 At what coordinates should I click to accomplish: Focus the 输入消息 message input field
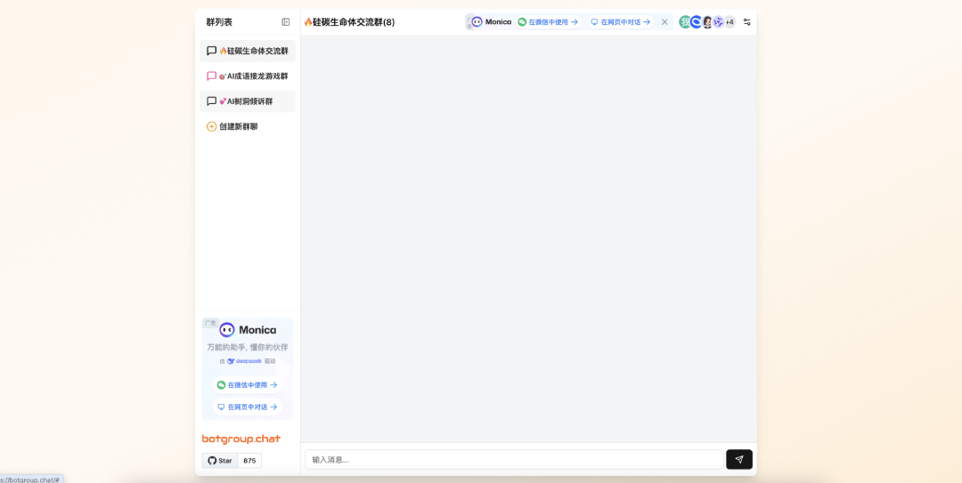tap(514, 460)
